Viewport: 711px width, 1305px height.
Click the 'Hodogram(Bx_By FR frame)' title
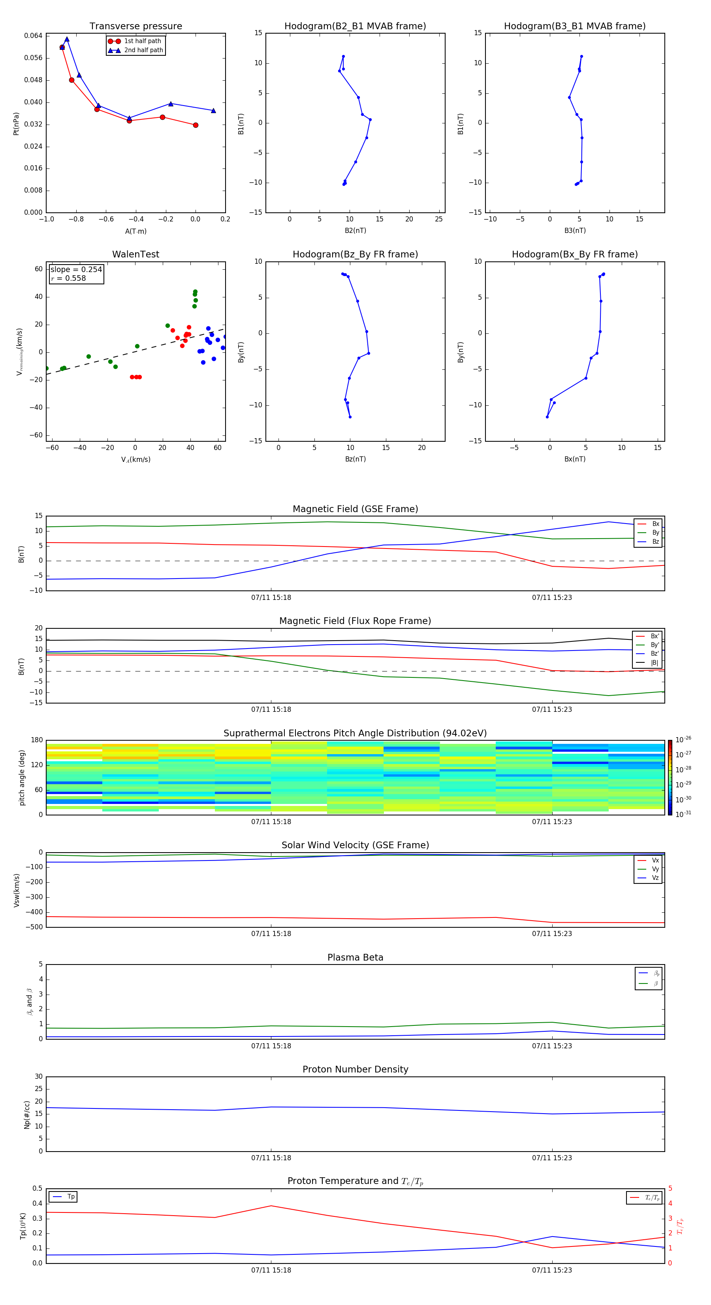coord(575,254)
